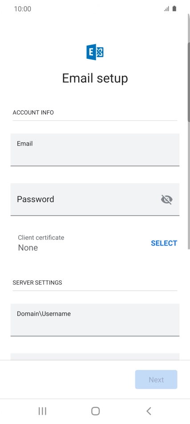Tap the SERVER SETTINGS section header
Viewport: 190px width, 424px height.
[37, 283]
